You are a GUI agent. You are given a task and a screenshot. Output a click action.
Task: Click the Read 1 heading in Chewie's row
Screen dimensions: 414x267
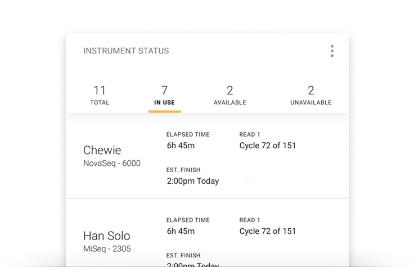click(250, 135)
